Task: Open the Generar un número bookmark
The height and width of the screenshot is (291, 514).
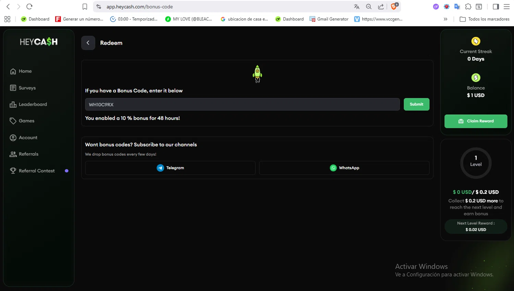Action: 79,19
